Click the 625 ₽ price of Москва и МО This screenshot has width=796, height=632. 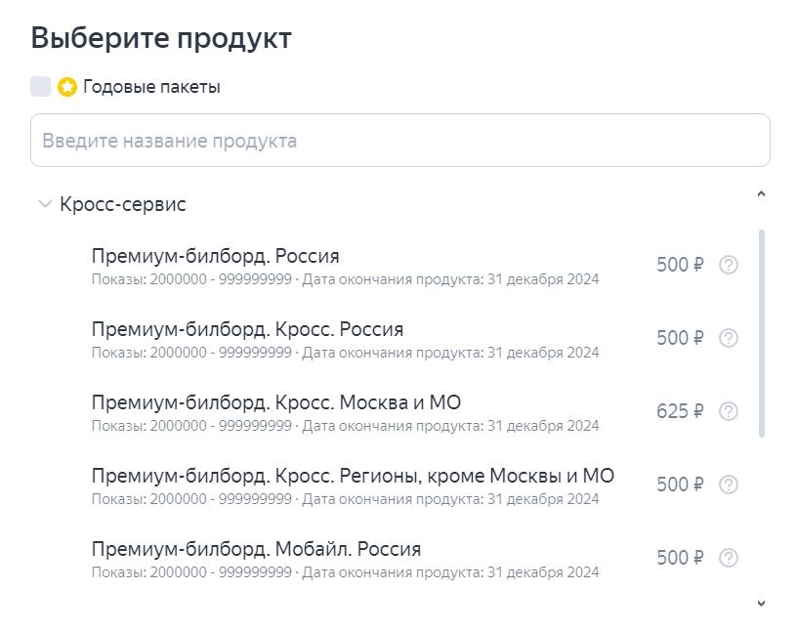coord(679,411)
